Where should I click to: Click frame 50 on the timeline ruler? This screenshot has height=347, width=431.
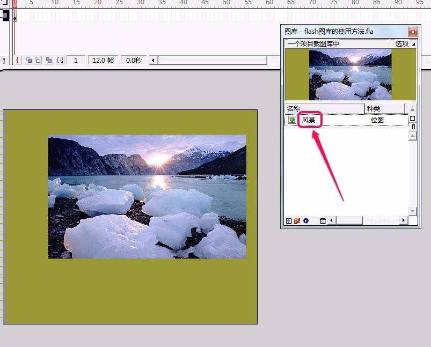click(226, 3)
